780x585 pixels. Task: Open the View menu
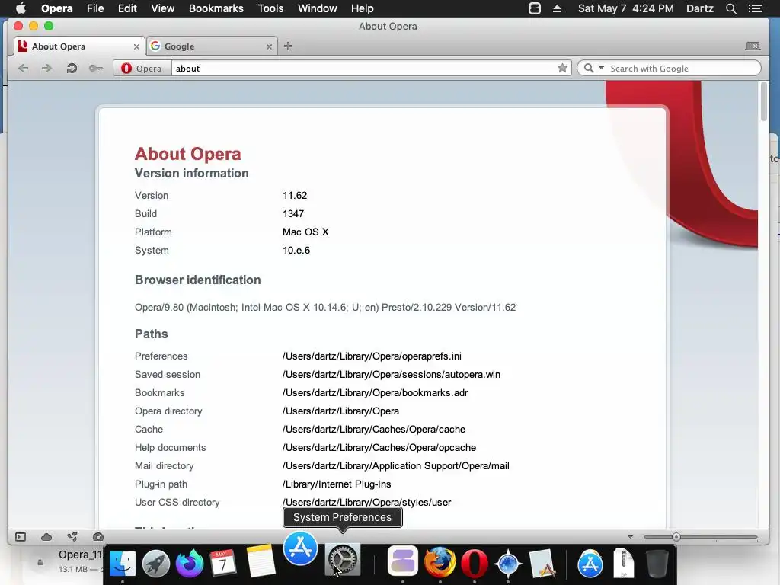pyautogui.click(x=163, y=8)
